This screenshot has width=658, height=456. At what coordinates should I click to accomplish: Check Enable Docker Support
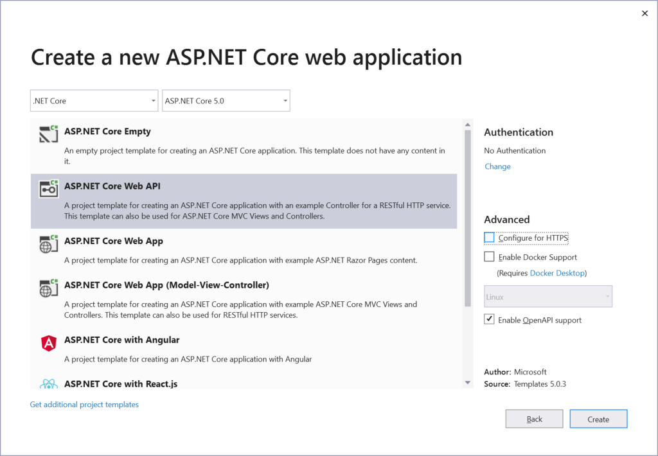[x=490, y=257]
